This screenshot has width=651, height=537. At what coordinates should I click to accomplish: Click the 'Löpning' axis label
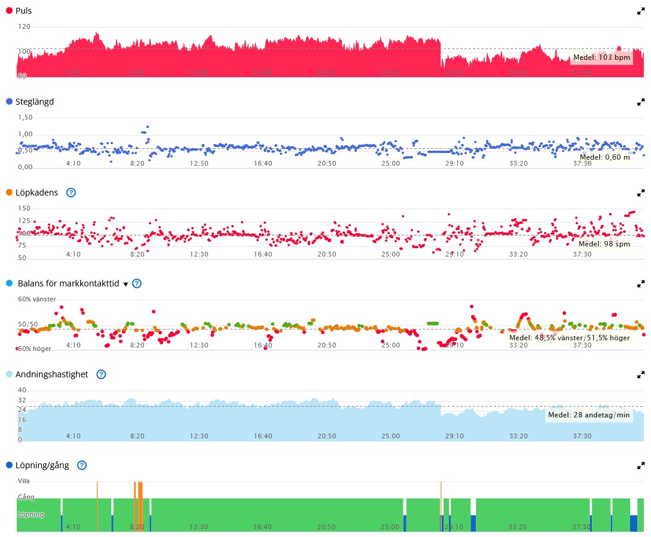30,514
